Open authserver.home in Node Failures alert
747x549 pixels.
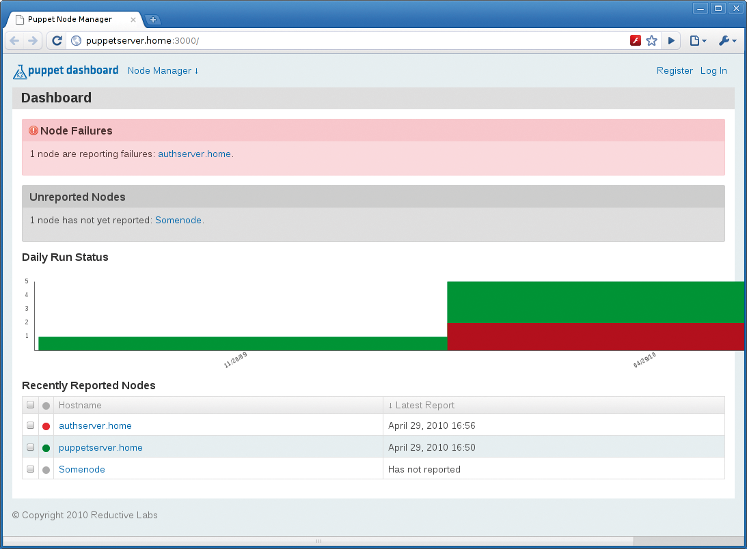(x=194, y=154)
